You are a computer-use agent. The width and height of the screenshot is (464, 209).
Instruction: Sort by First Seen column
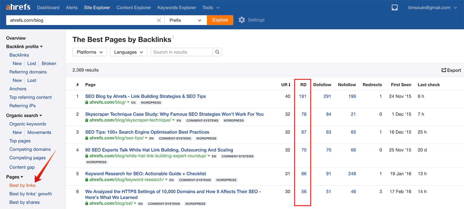pyautogui.click(x=401, y=85)
